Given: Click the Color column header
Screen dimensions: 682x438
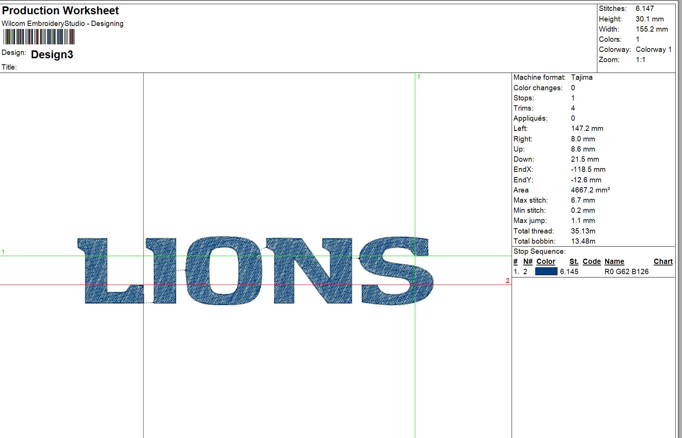Looking at the screenshot, I should click(x=546, y=261).
